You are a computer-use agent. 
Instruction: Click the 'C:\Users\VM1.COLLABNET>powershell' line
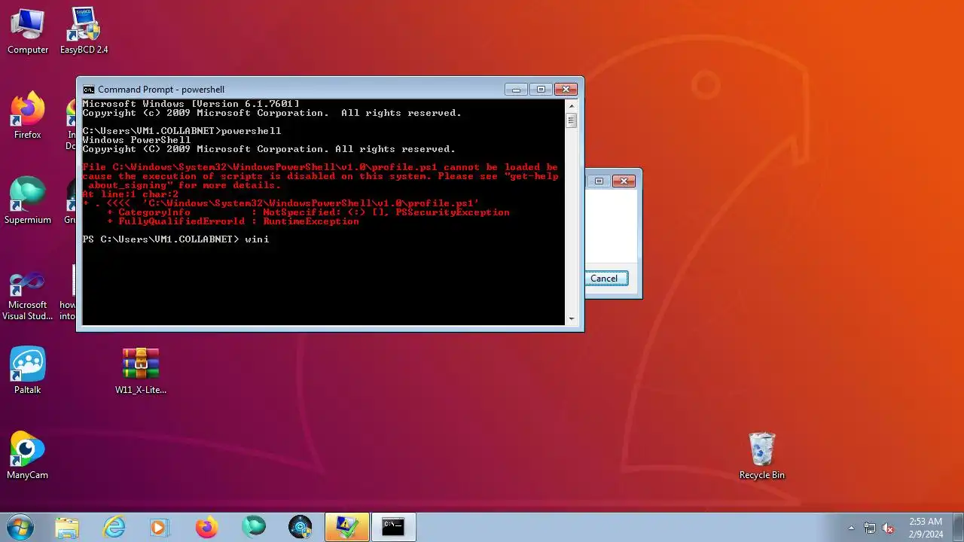[182, 131]
